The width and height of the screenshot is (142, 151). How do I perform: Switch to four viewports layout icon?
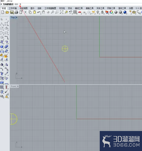[75, 12]
